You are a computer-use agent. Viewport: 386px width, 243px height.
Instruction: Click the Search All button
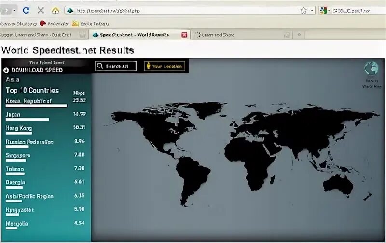115,66
